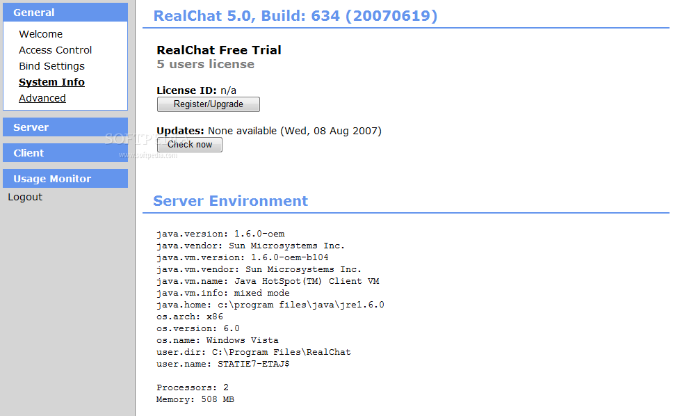Click the java.vm.name HotSpot Client VM line

click(268, 281)
